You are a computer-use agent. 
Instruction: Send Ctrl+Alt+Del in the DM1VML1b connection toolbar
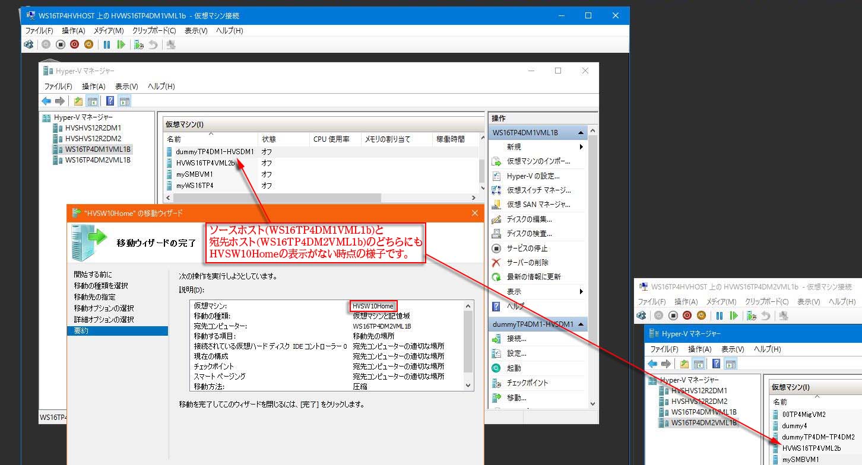28,44
